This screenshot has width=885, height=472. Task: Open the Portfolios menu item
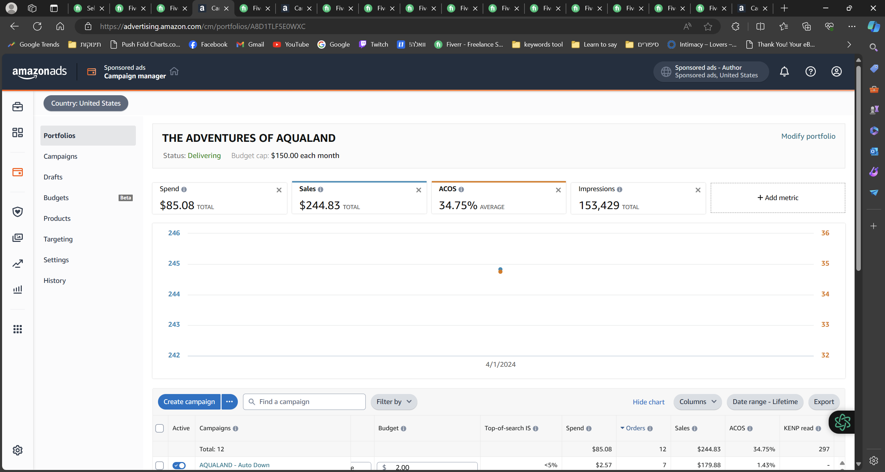pos(88,136)
